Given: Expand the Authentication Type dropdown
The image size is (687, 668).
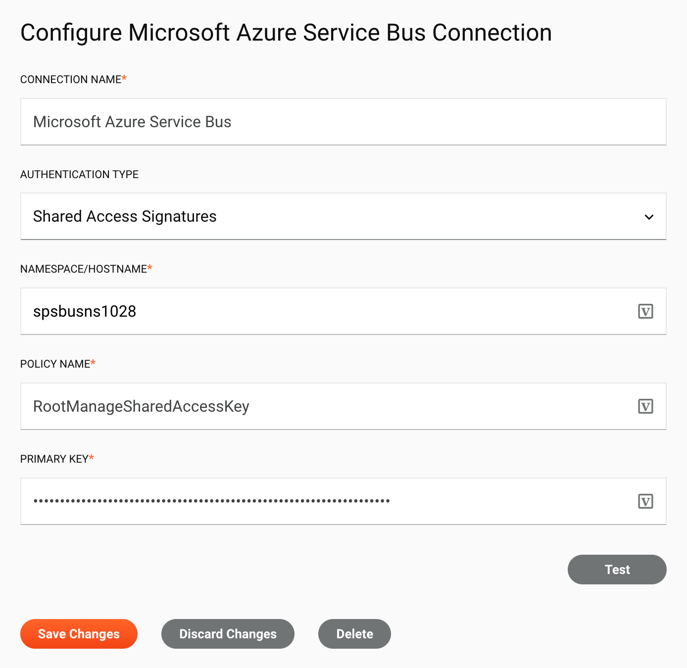Looking at the screenshot, I should coord(343,216).
